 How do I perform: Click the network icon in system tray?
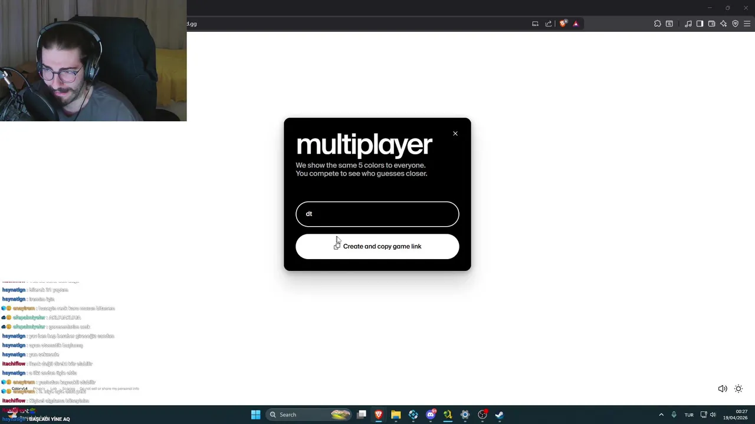tap(704, 415)
